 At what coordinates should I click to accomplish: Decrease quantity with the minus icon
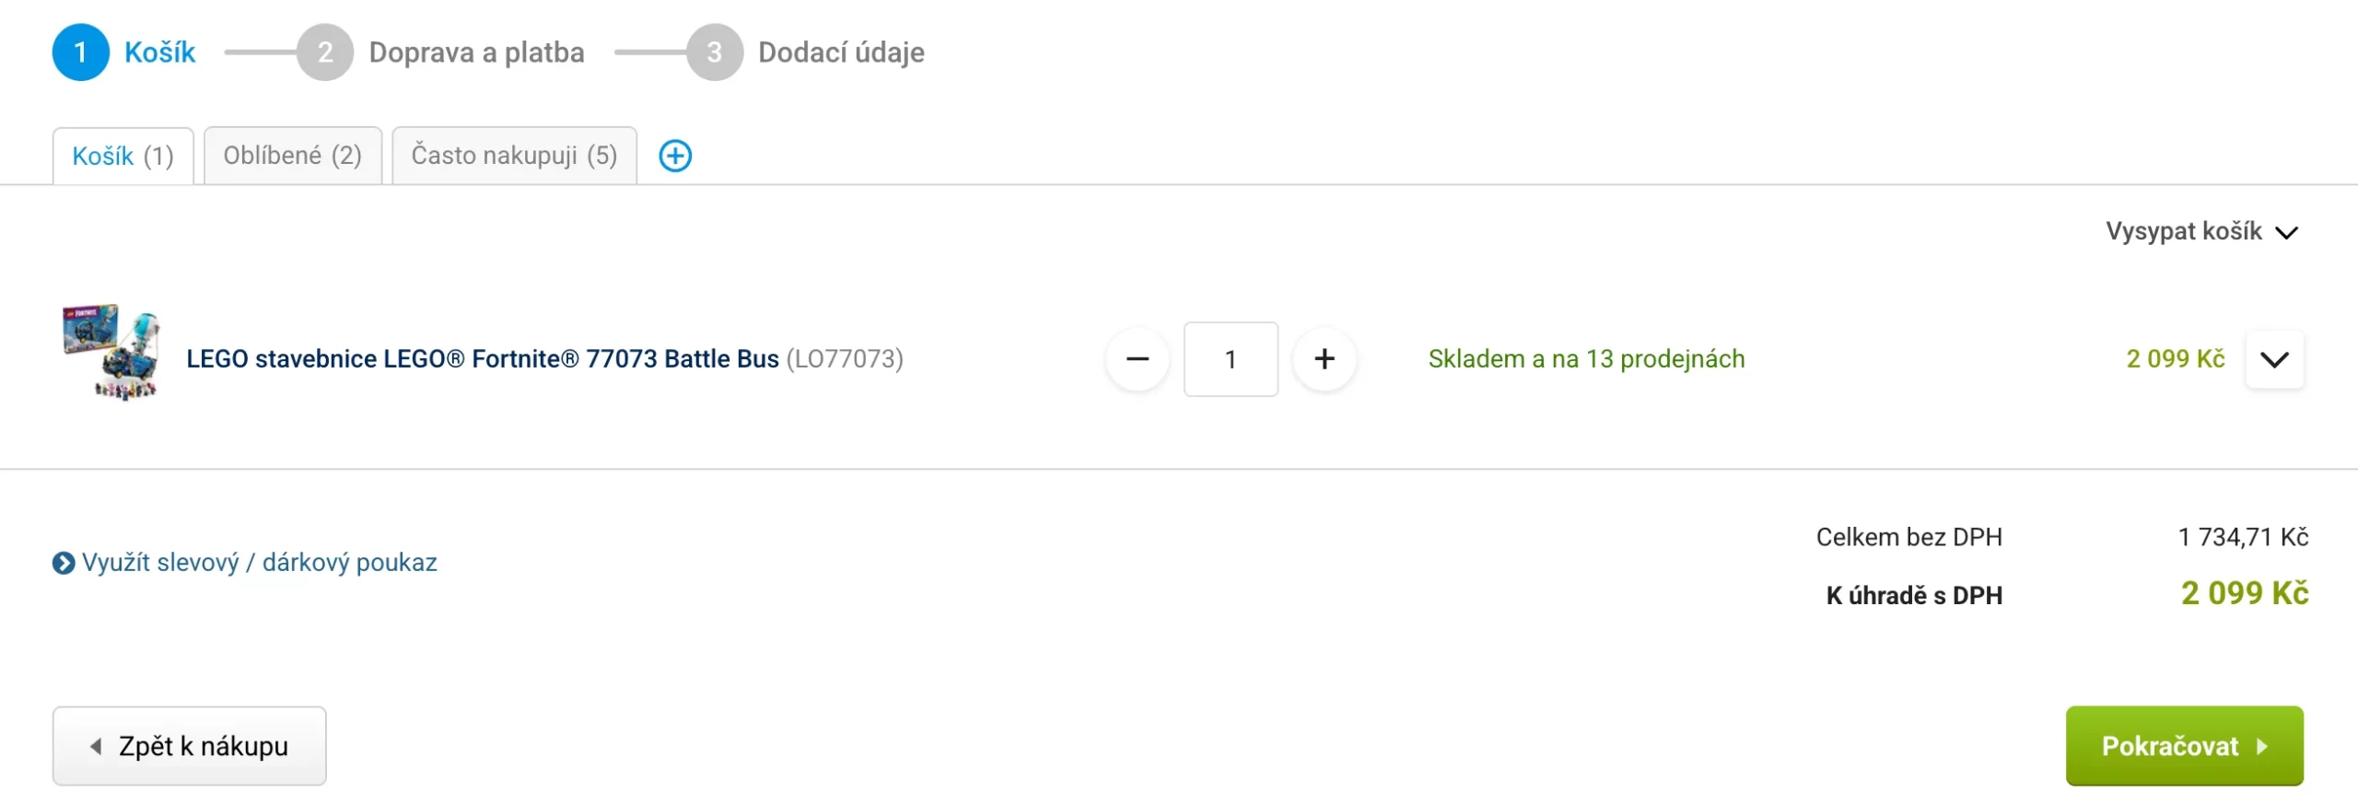[1138, 359]
